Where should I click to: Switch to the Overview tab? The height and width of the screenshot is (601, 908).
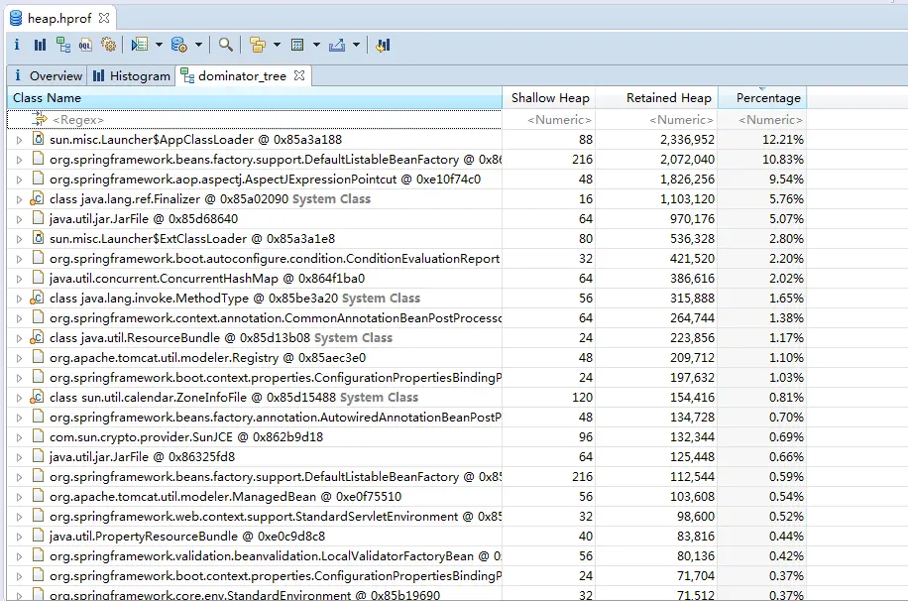click(48, 76)
